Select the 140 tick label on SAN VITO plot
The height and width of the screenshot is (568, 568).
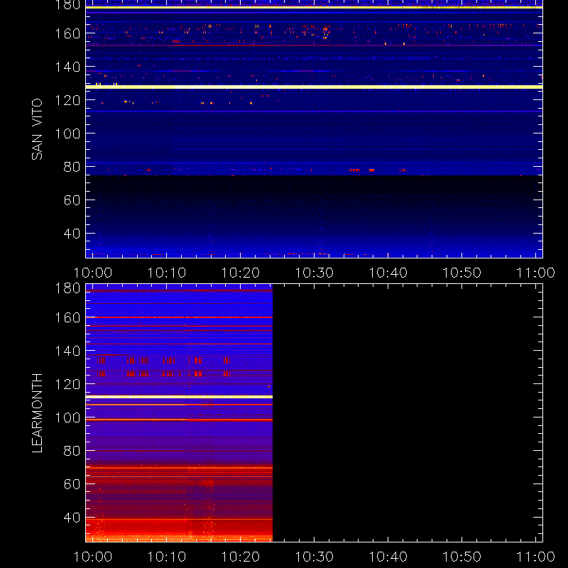(x=67, y=67)
